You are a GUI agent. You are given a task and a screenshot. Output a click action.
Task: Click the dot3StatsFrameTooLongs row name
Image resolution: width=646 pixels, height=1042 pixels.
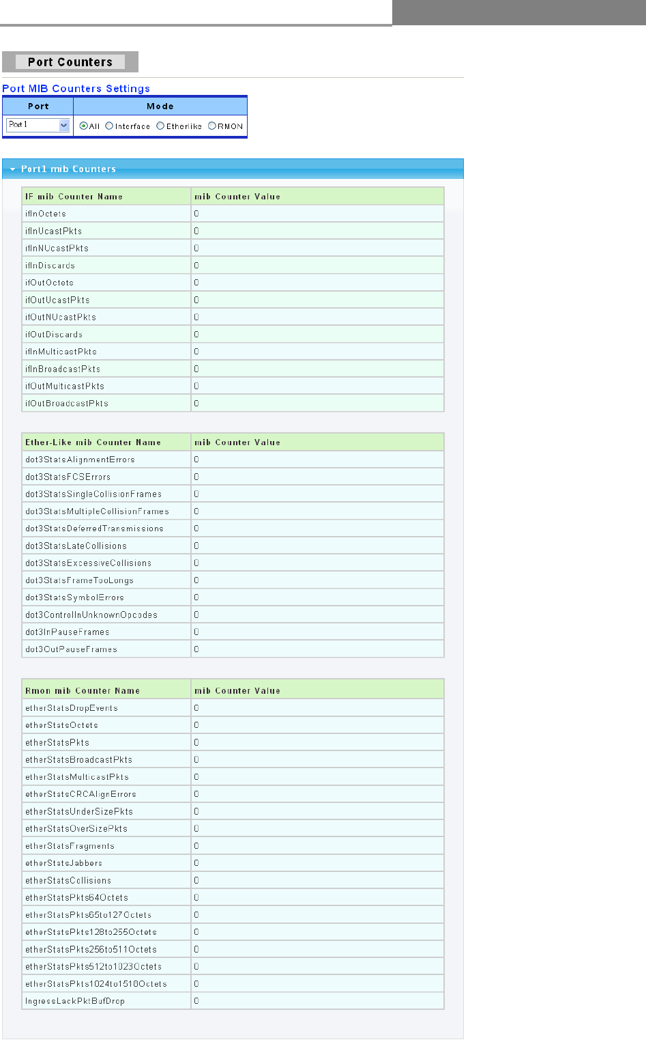pyautogui.click(x=79, y=580)
